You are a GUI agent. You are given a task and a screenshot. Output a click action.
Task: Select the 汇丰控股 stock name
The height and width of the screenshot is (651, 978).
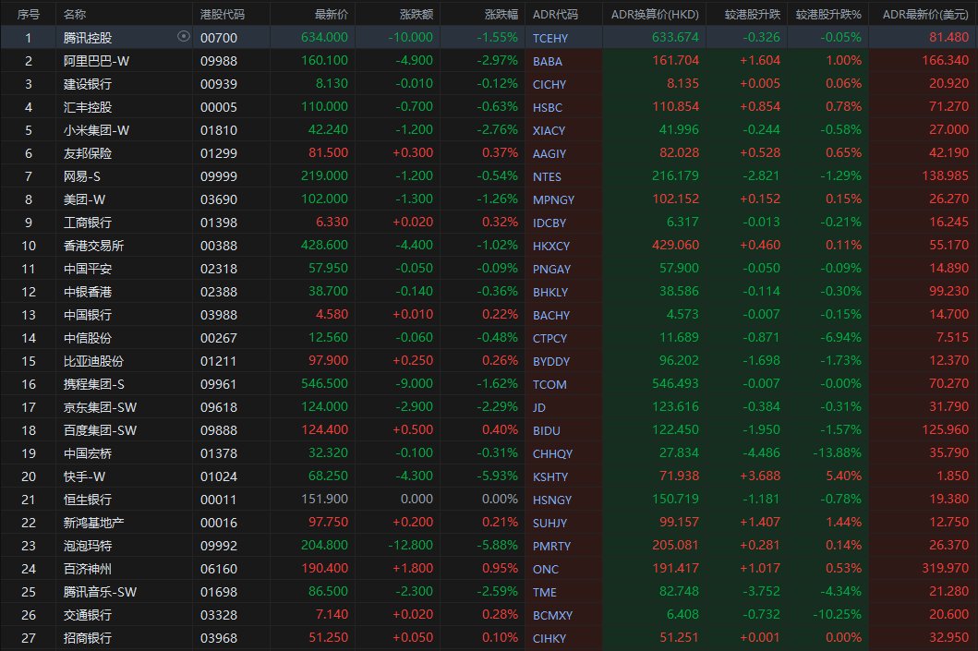88,106
